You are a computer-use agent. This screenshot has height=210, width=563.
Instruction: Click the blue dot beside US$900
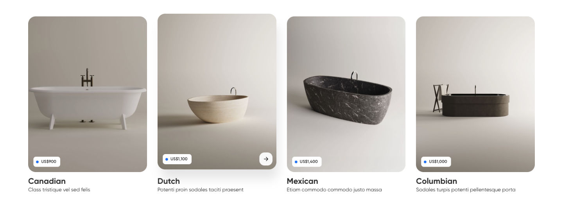37,162
